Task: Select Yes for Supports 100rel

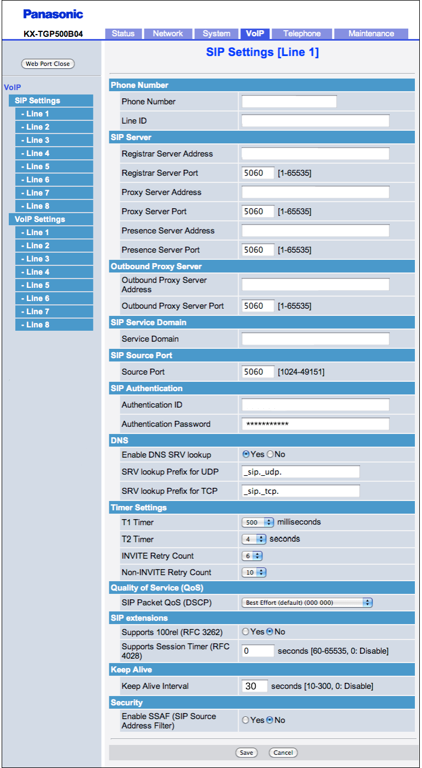Action: pyautogui.click(x=245, y=632)
